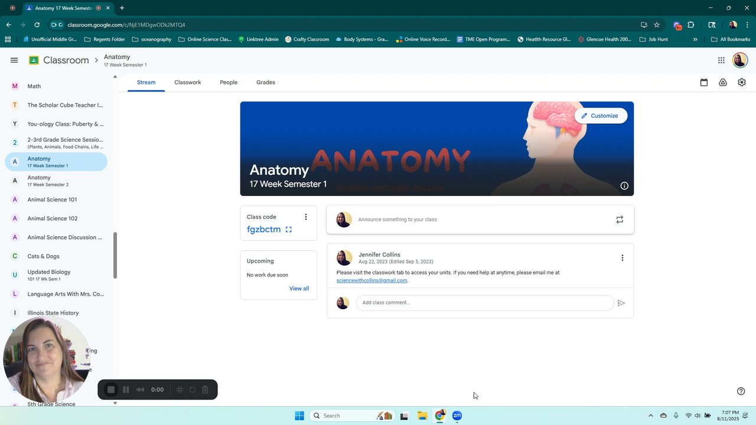Delete the recording with the trash icon
Screen dimensions: 756x425
pyautogui.click(x=206, y=390)
